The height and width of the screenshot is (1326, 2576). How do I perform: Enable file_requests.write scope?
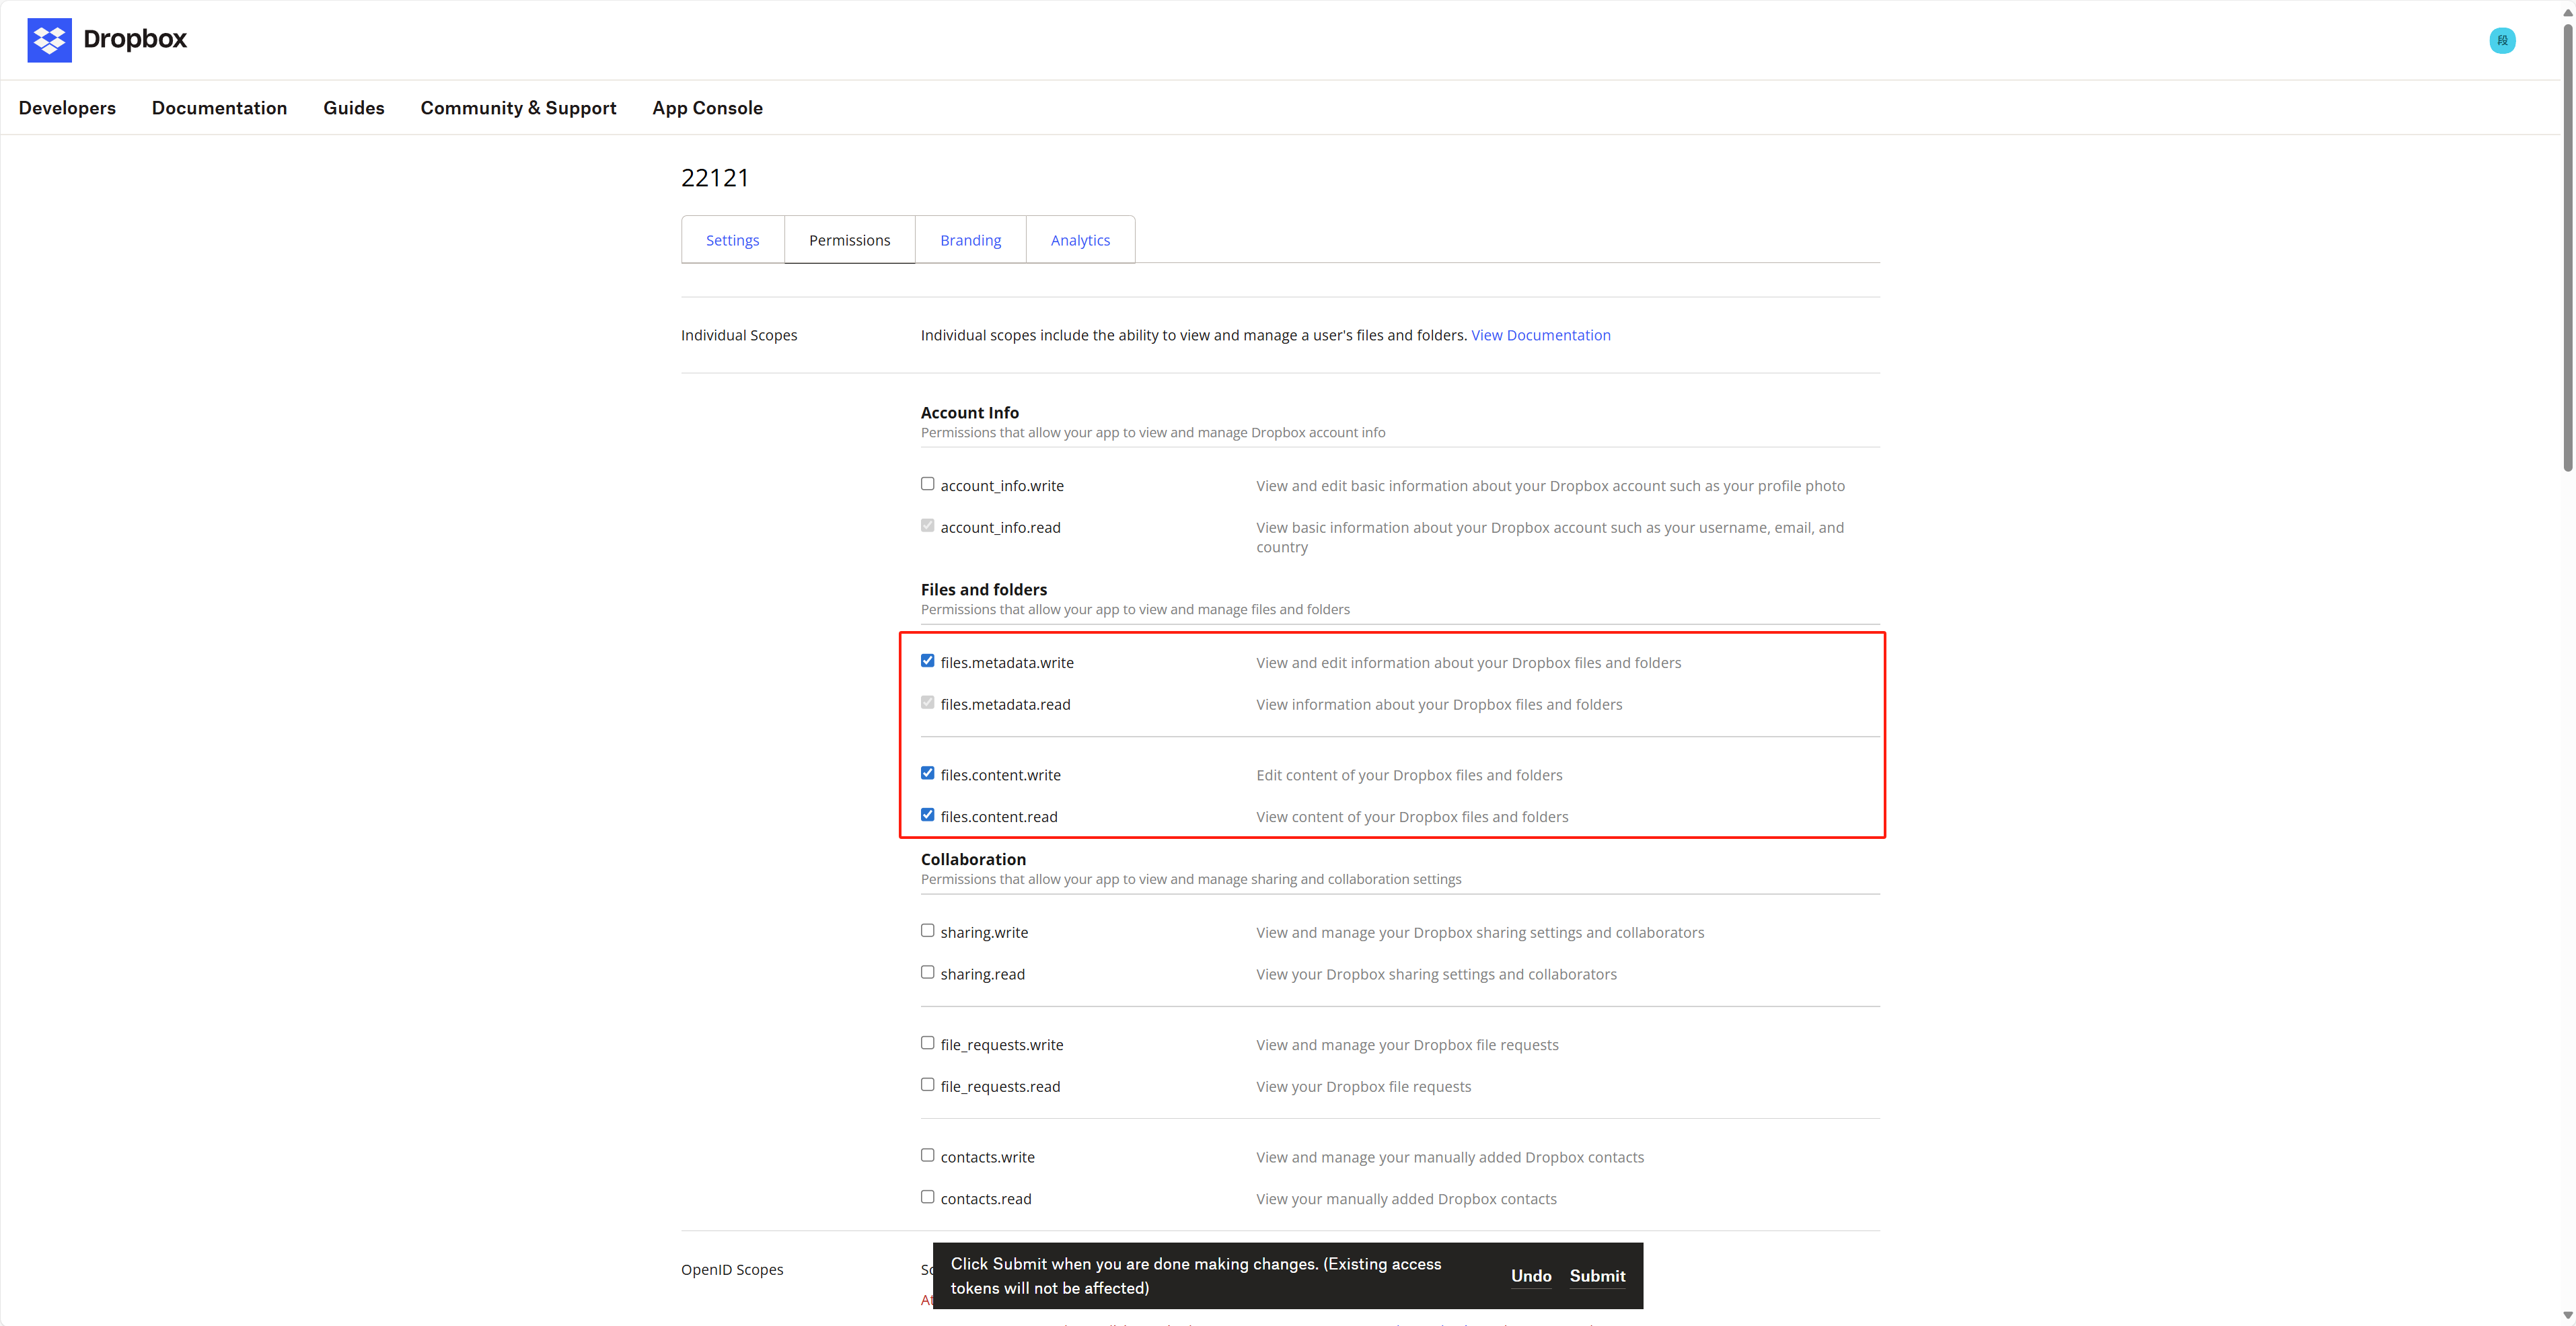(927, 1043)
